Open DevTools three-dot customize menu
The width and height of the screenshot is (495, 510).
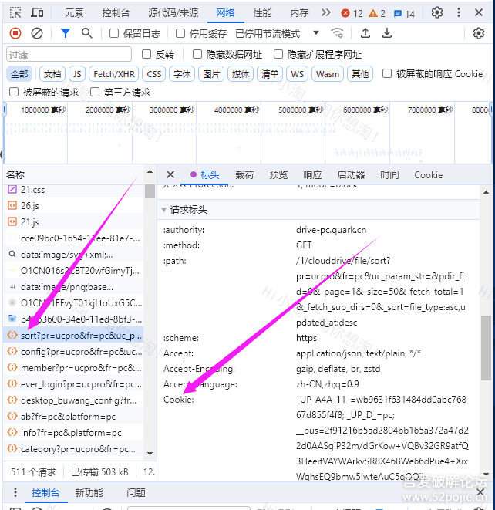coord(459,12)
